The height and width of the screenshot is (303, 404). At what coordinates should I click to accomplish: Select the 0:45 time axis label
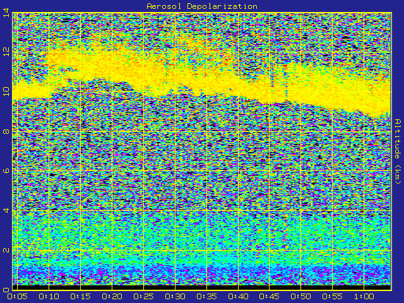270,296
